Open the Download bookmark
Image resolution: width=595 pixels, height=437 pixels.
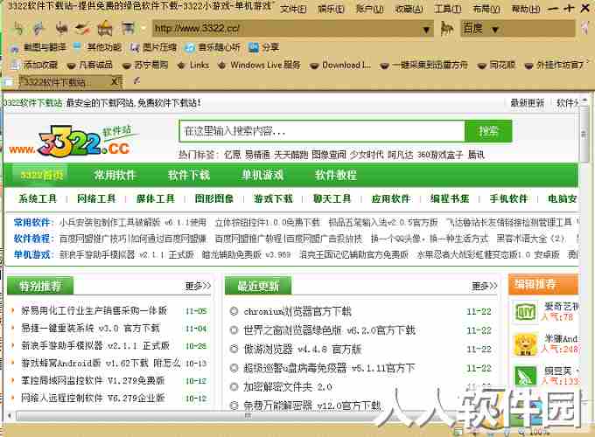[x=340, y=65]
